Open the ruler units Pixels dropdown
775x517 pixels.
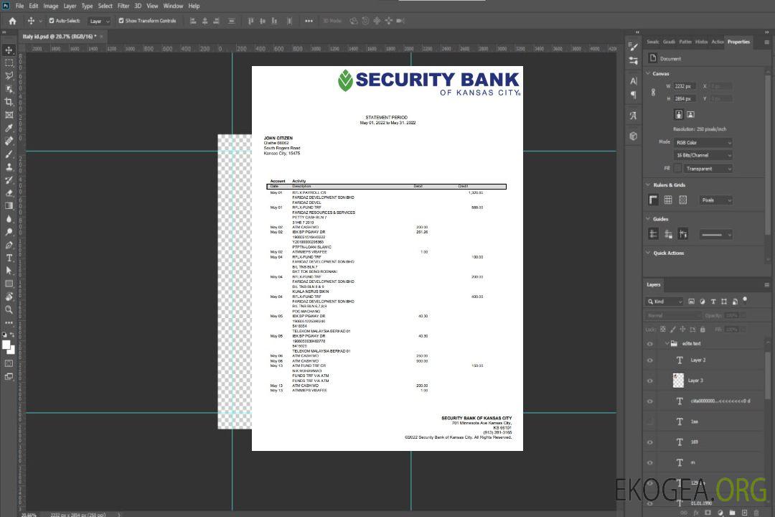(715, 200)
